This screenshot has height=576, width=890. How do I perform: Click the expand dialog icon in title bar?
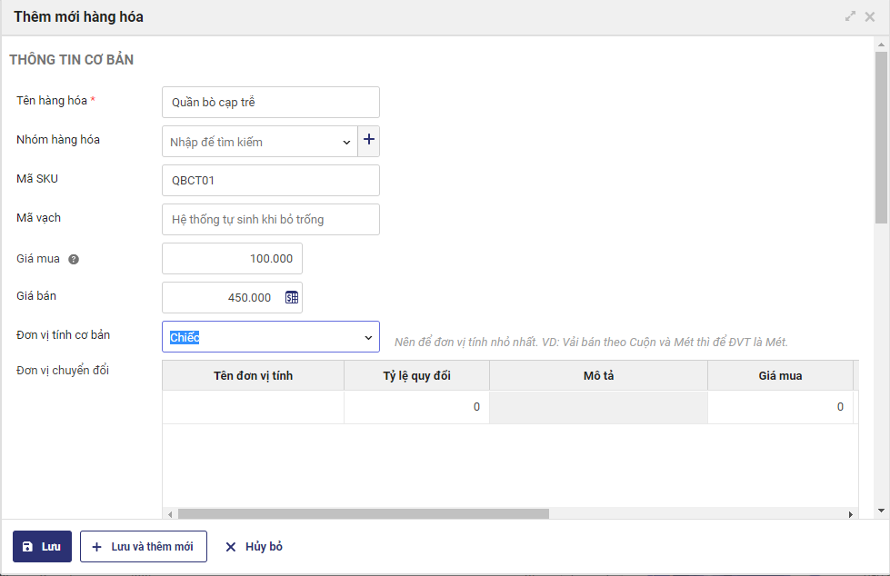[x=851, y=16]
